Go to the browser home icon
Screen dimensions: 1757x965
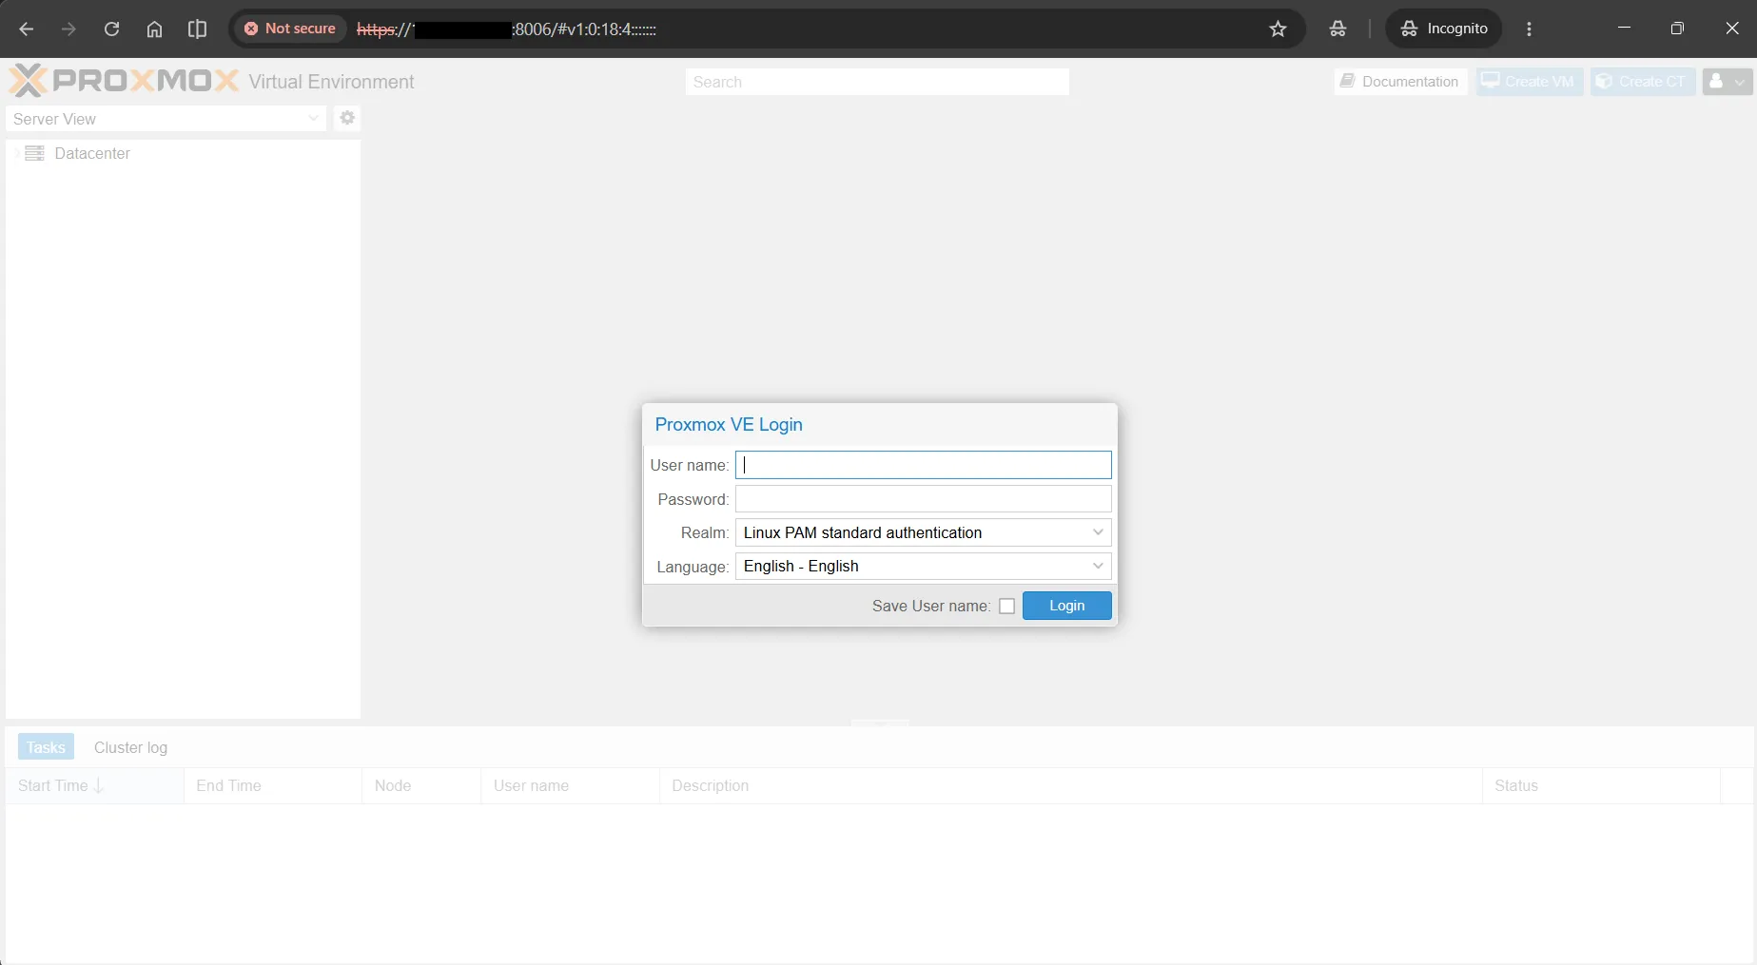tap(154, 29)
